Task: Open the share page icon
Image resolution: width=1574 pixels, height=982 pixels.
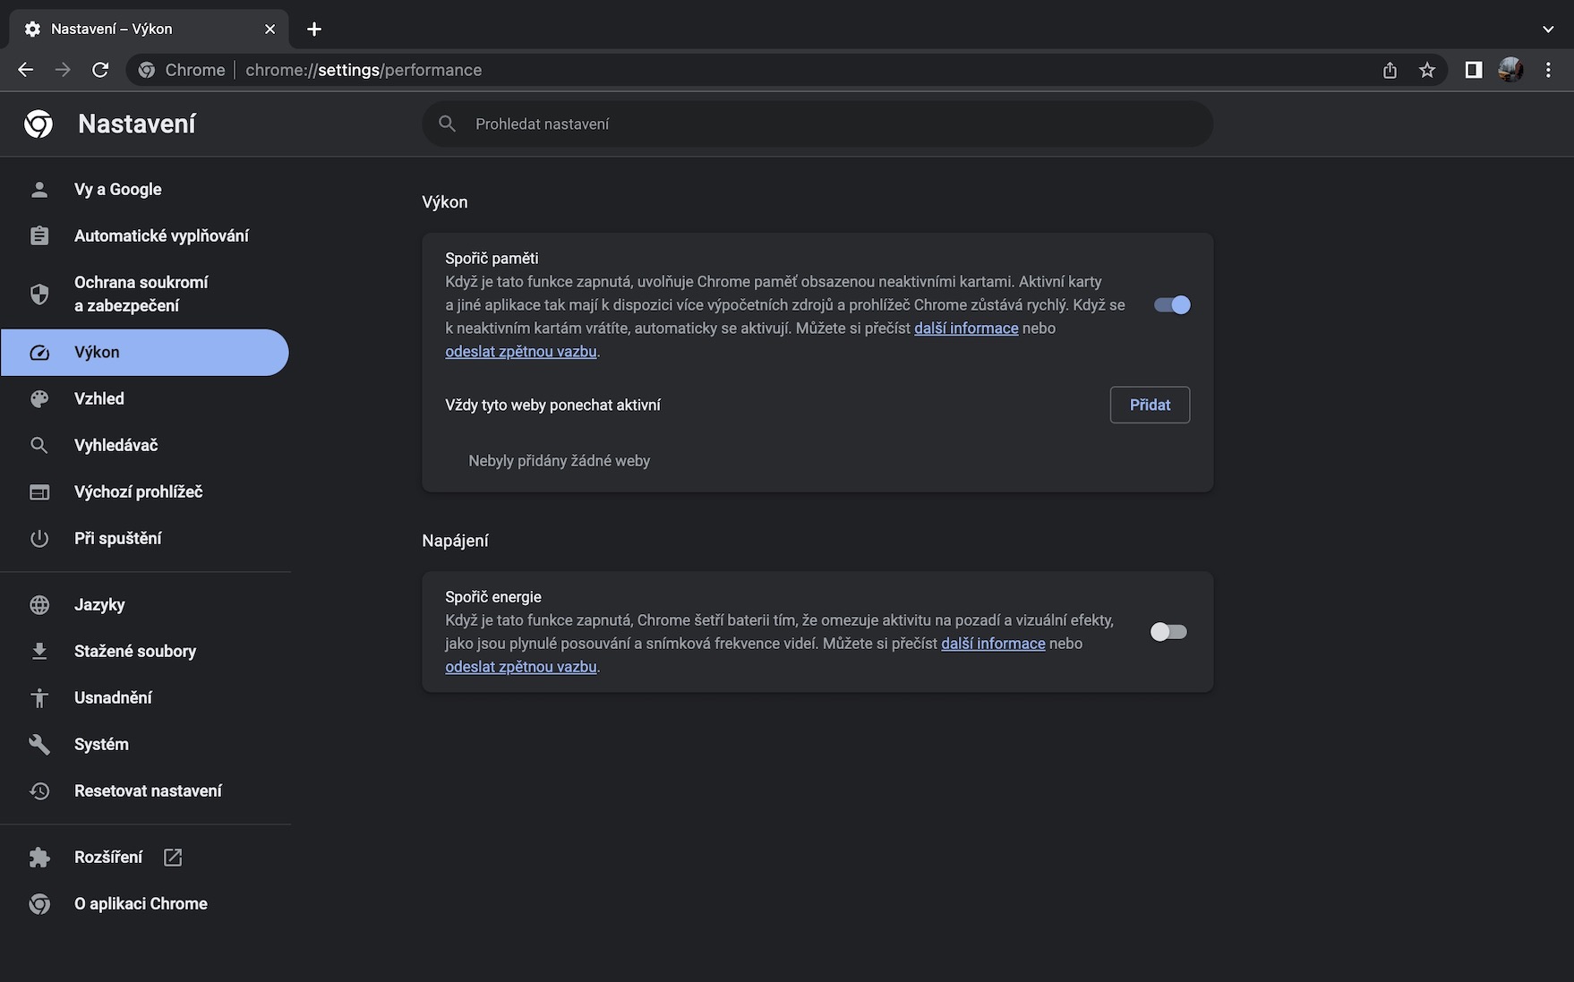Action: [1390, 70]
